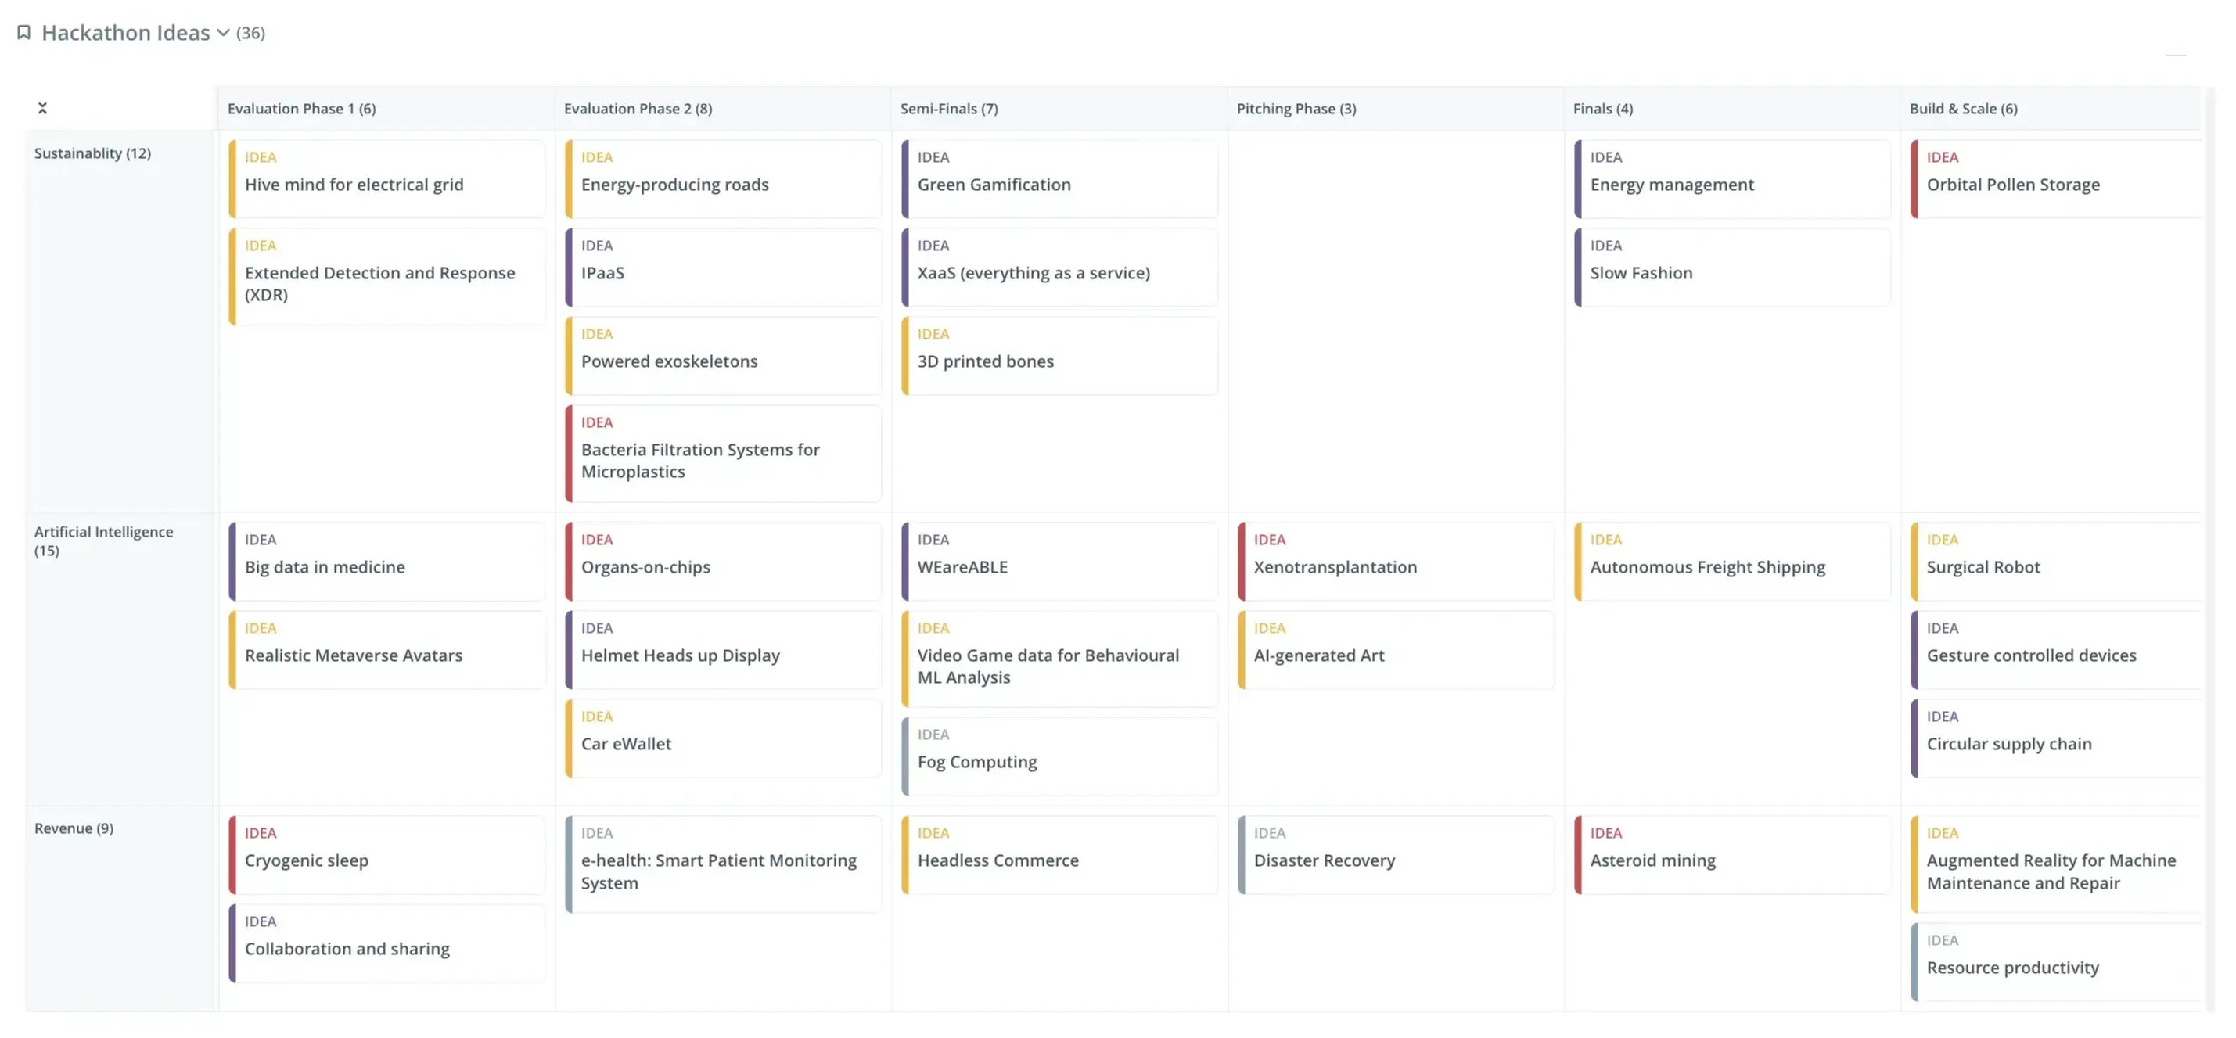The height and width of the screenshot is (1038, 2236).
Task: Collapse all swimlanes with the collapse icon
Action: point(41,109)
